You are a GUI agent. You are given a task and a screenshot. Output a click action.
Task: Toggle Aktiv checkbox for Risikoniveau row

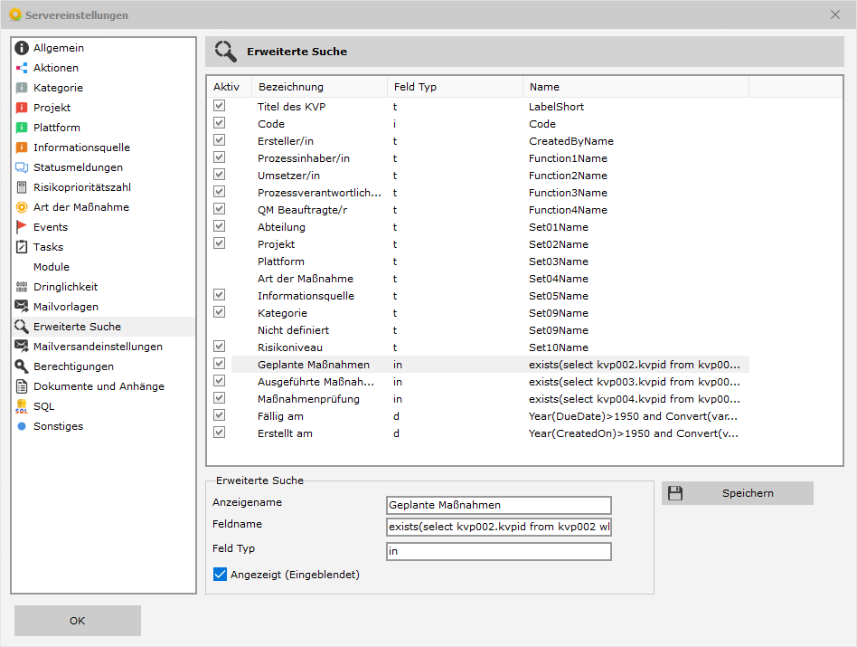pyautogui.click(x=219, y=347)
